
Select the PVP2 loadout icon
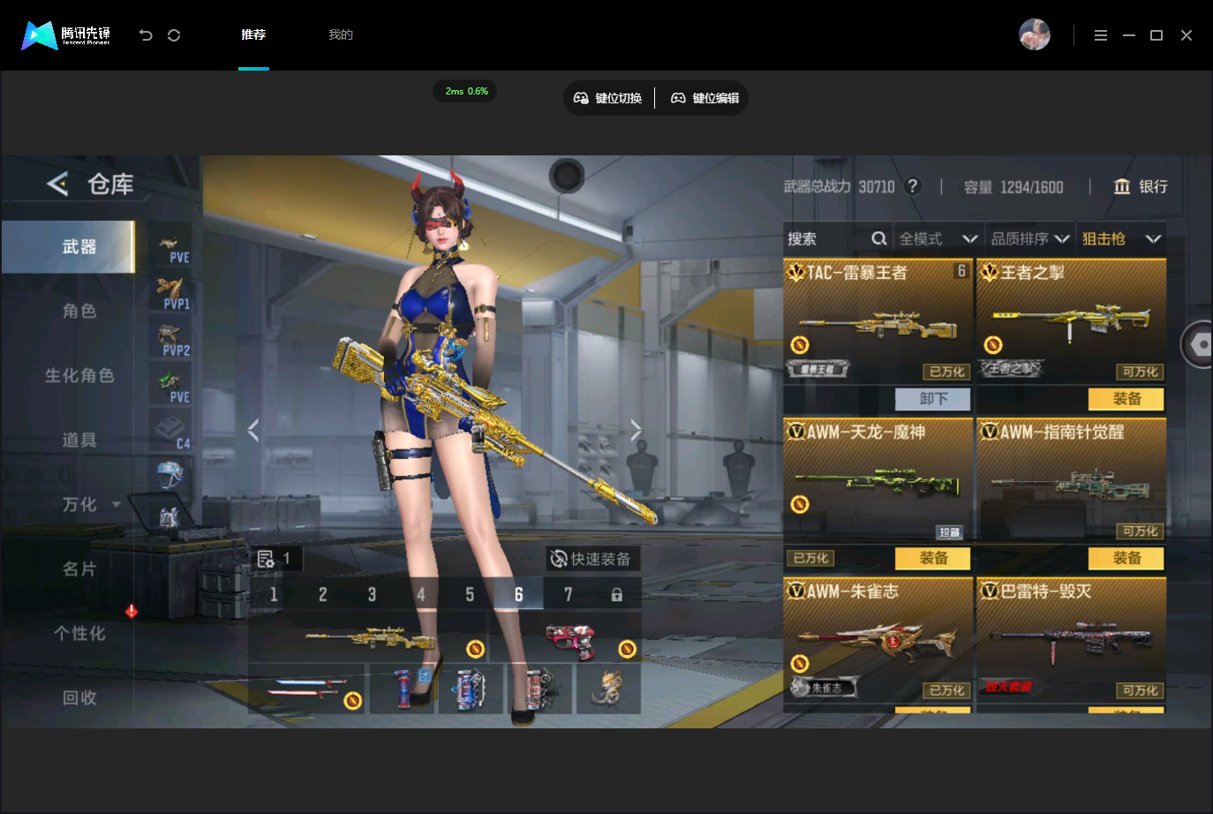point(170,340)
